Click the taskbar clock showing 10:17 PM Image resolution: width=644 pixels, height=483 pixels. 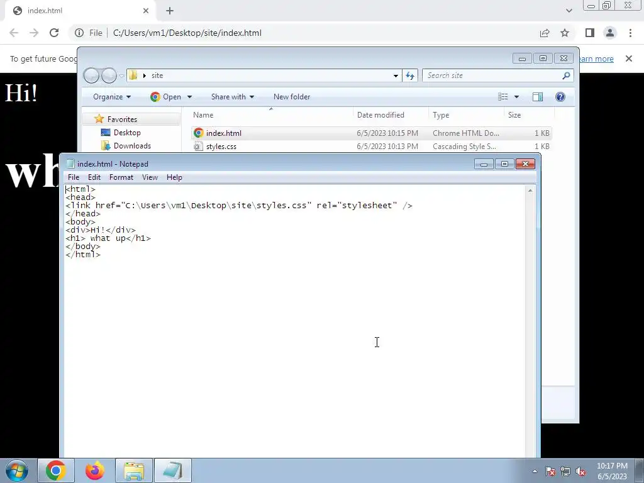tap(612, 470)
